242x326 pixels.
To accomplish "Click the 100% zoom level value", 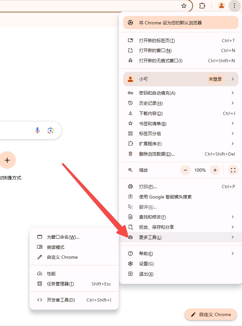I will point(200,170).
